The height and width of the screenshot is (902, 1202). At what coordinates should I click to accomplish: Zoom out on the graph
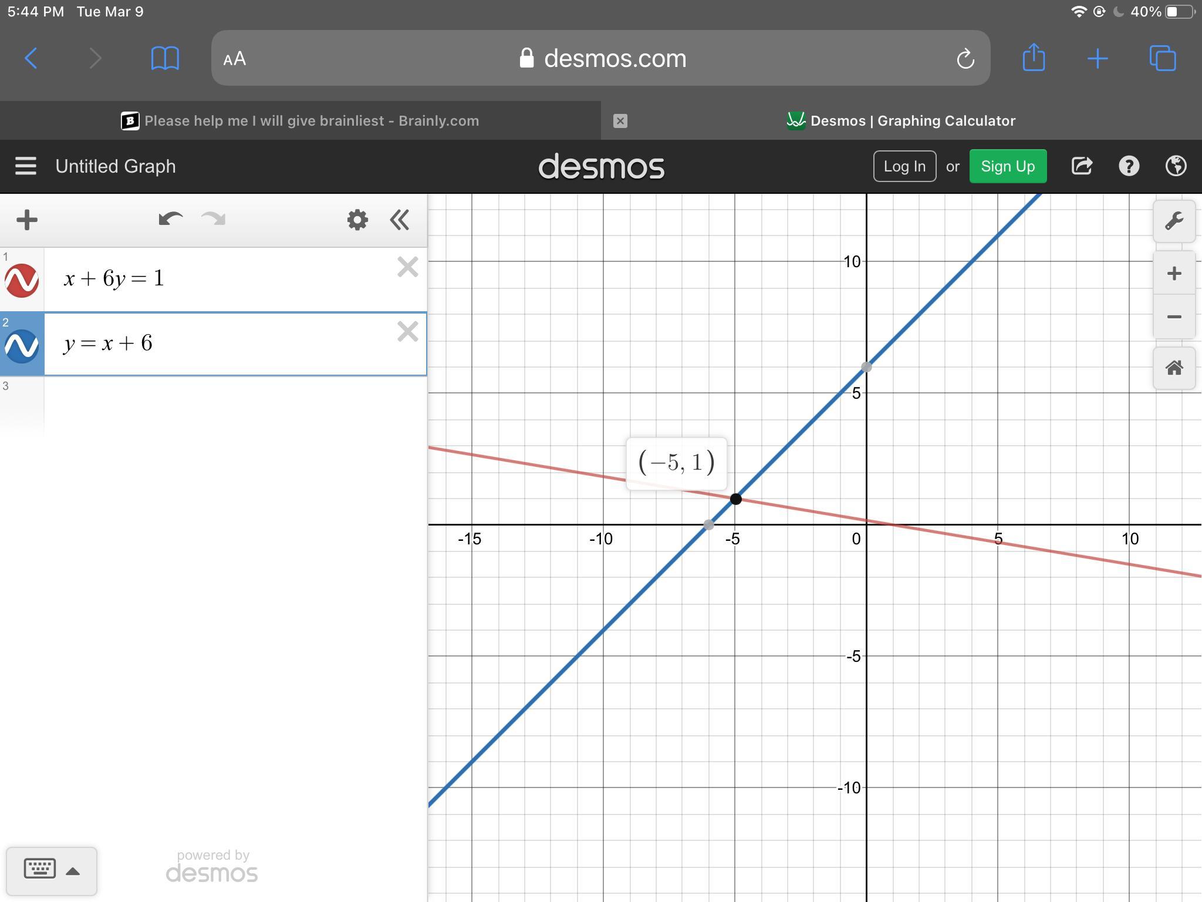tap(1174, 317)
